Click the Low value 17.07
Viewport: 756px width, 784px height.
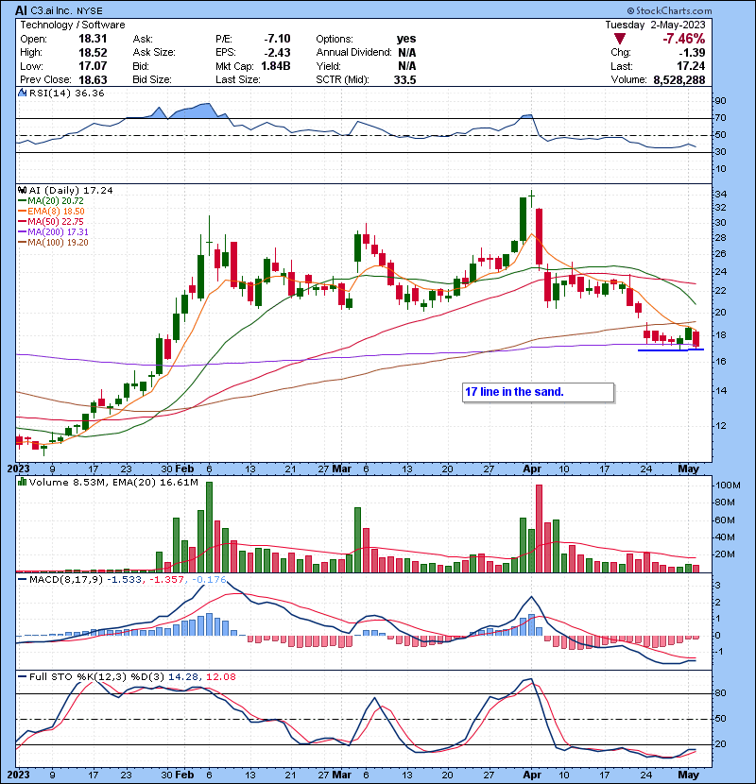click(93, 66)
